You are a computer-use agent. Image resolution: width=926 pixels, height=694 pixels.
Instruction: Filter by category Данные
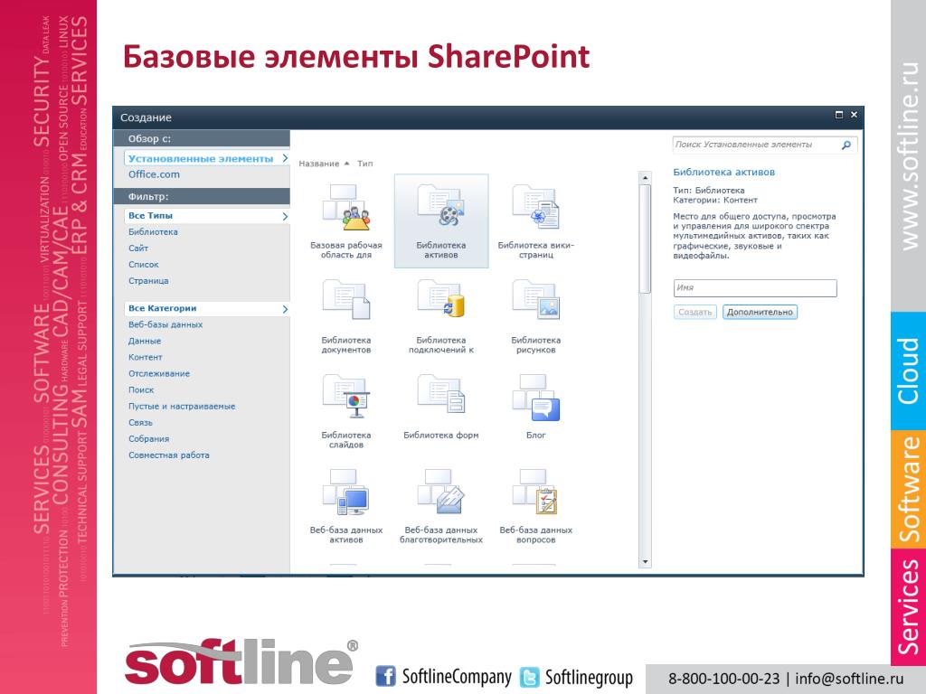point(145,341)
